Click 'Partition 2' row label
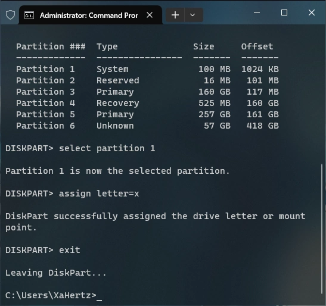Screen dimensions: 326x306 [45, 80]
